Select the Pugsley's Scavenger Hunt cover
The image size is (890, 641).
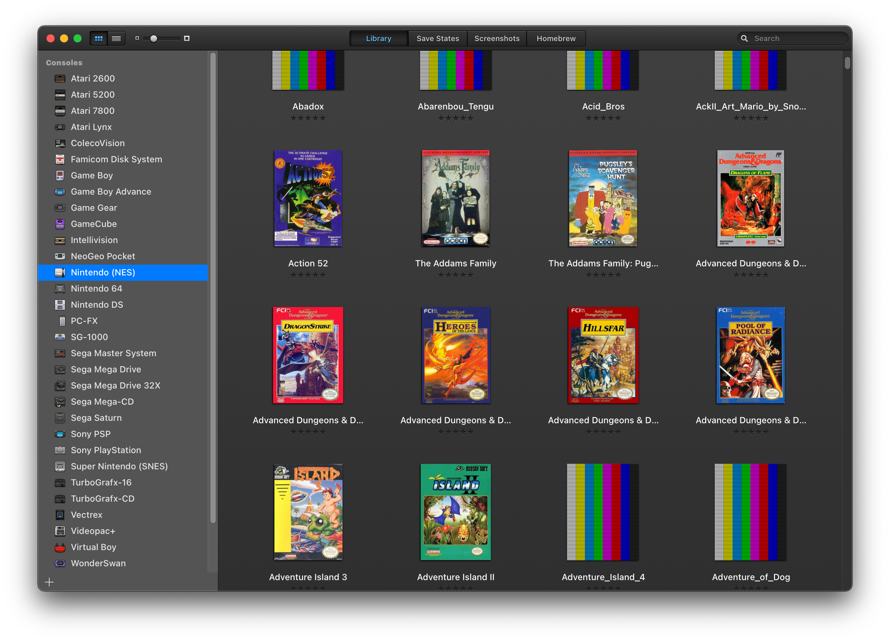603,198
